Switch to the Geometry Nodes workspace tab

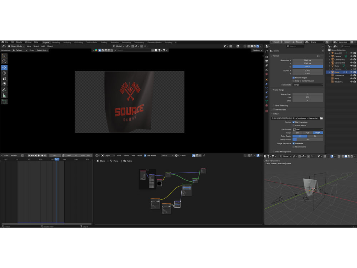(x=154, y=43)
